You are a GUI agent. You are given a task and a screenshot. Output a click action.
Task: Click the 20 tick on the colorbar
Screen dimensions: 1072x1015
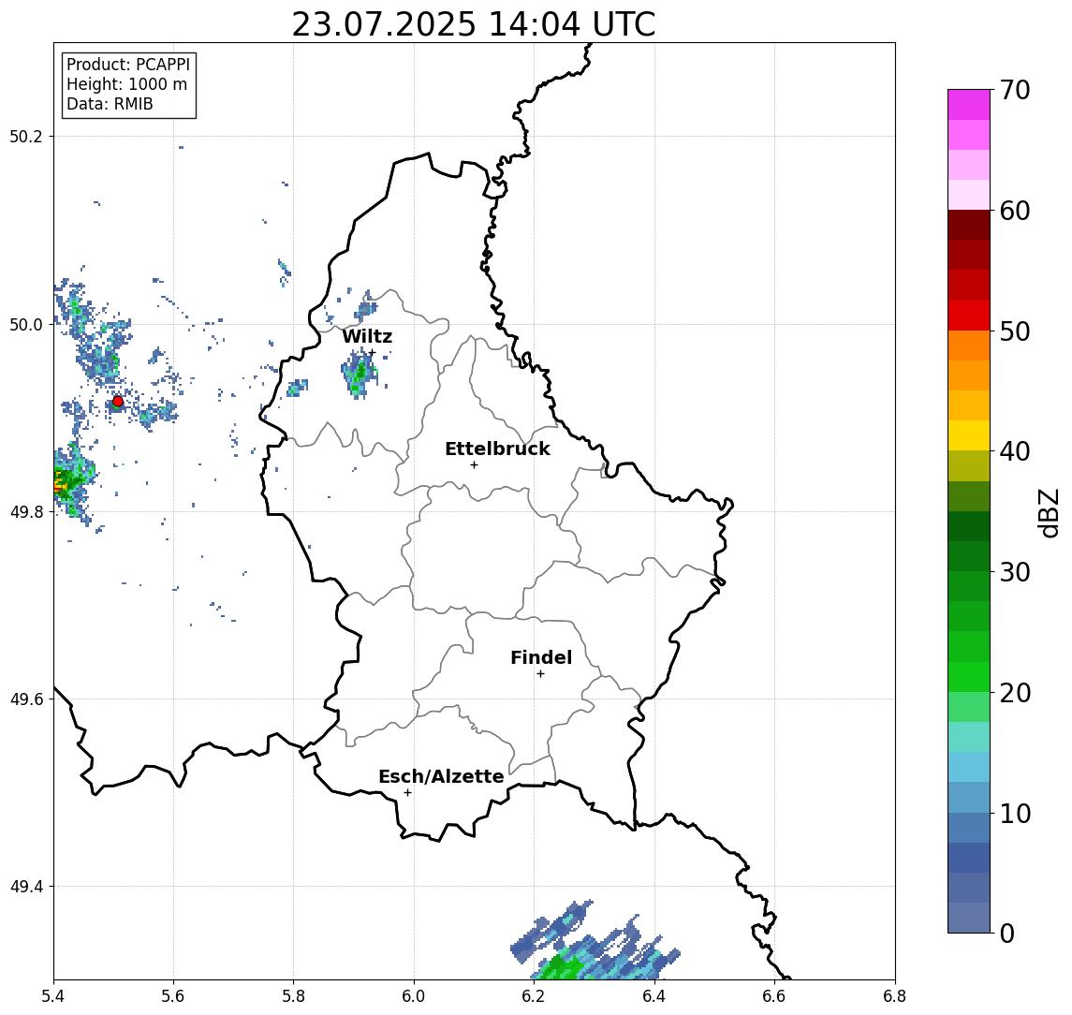[1015, 693]
